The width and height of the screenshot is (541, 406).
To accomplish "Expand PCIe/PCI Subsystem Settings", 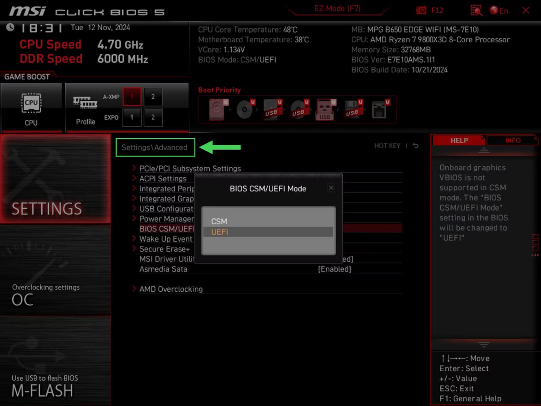I will click(x=190, y=169).
